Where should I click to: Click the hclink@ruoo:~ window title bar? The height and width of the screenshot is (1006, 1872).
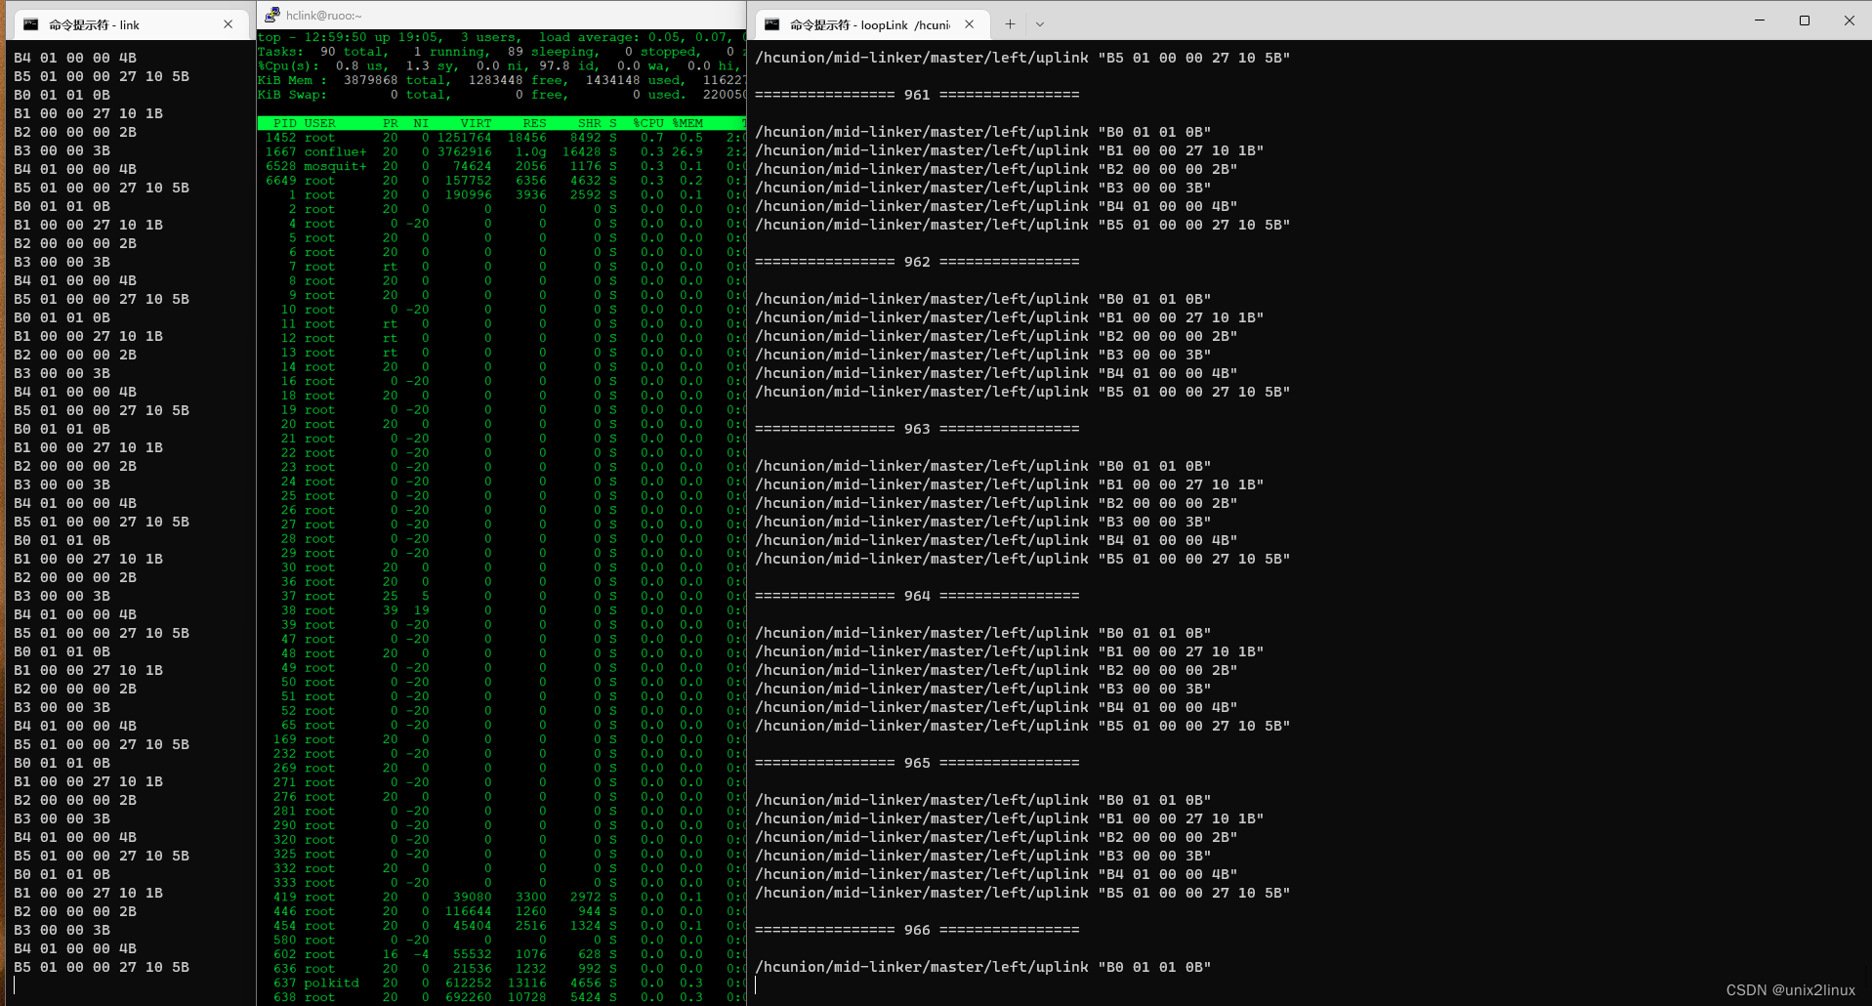(501, 15)
